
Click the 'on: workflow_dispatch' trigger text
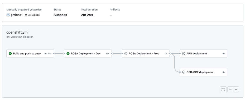tap(20, 37)
